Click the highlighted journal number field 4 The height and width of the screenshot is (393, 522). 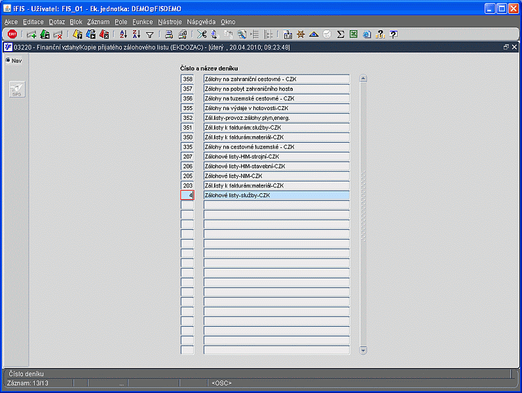(x=187, y=195)
